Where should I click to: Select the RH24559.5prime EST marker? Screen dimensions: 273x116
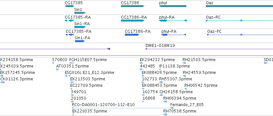[x=184, y=76]
